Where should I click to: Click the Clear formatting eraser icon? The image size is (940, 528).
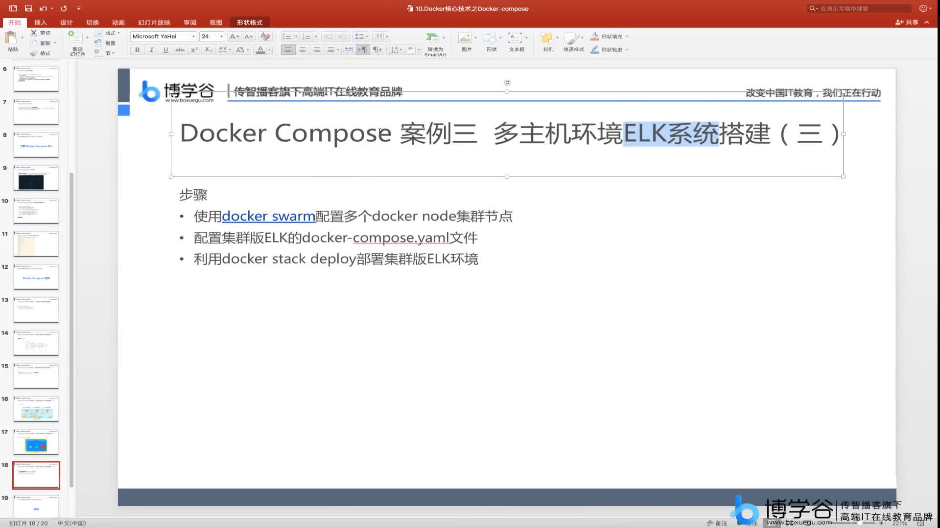pyautogui.click(x=265, y=36)
